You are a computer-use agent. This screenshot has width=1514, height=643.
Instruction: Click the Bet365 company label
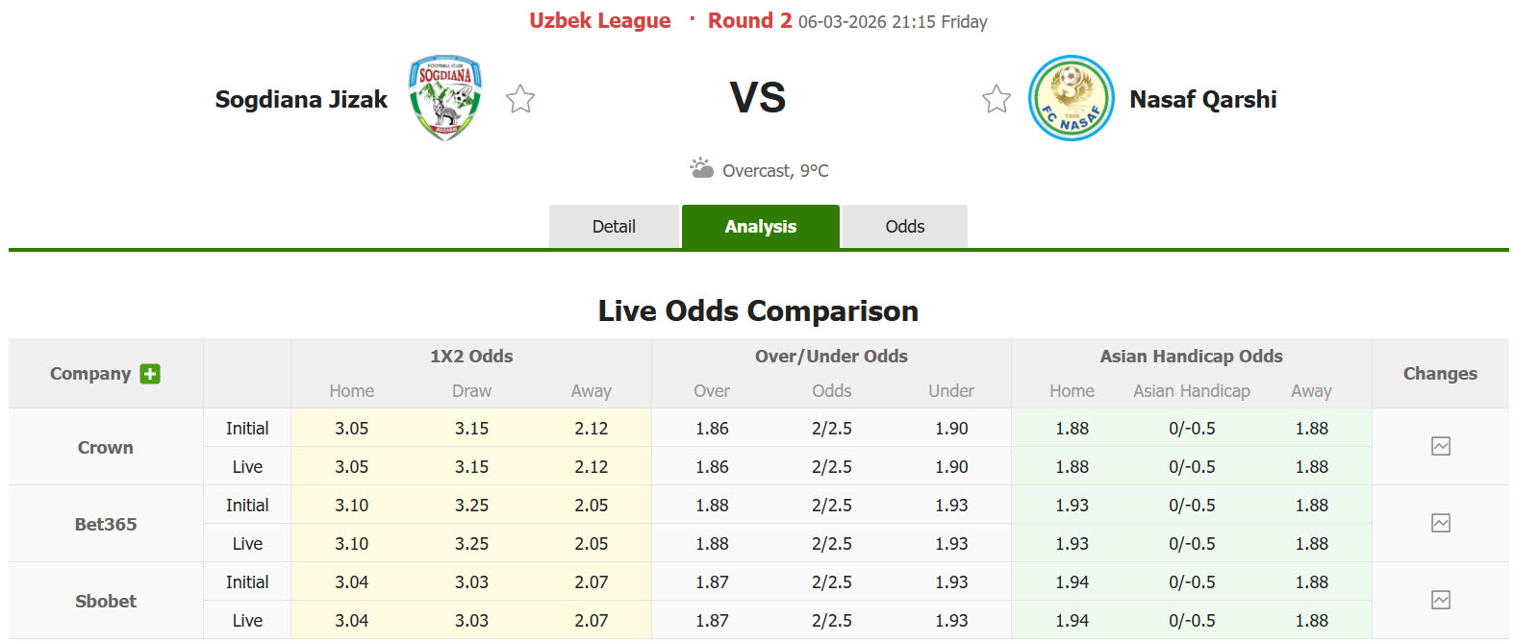(105, 524)
